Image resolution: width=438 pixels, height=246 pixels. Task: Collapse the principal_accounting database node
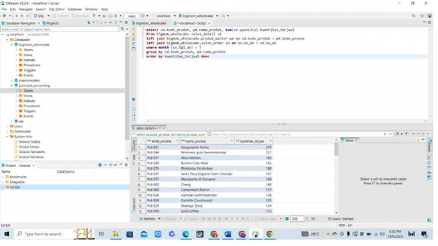click(x=12, y=86)
